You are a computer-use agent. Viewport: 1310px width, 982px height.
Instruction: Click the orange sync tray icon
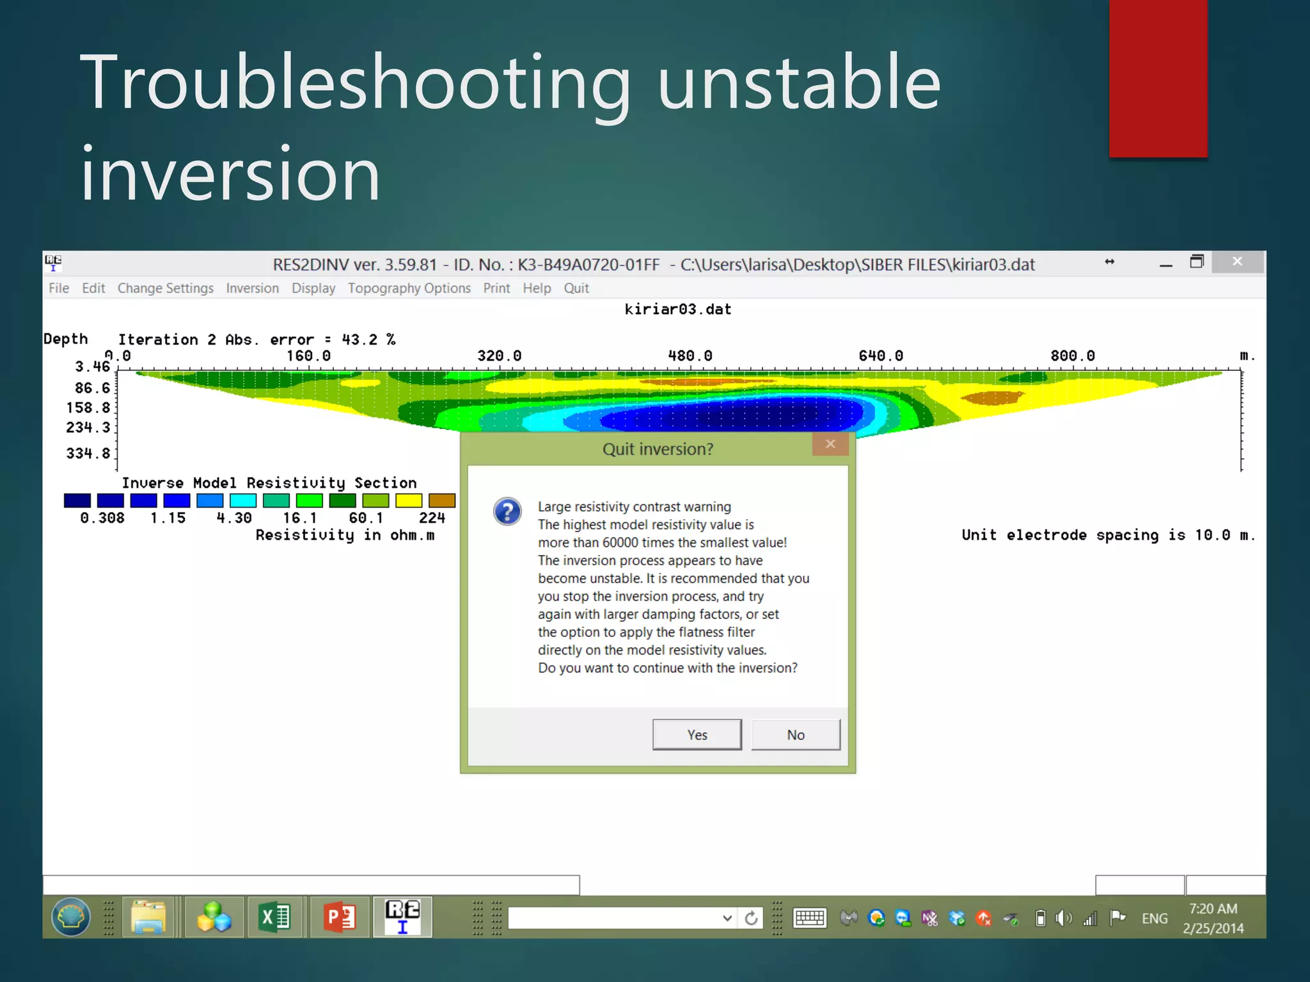pyautogui.click(x=876, y=919)
